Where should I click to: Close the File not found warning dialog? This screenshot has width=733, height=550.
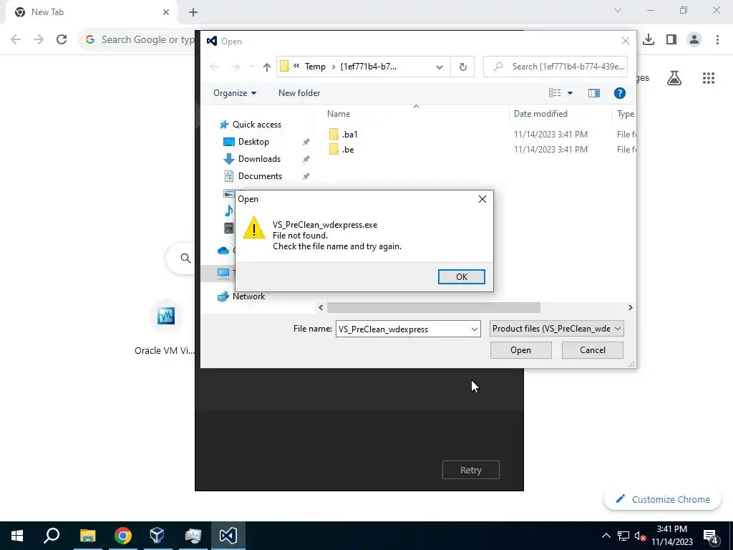pyautogui.click(x=482, y=199)
